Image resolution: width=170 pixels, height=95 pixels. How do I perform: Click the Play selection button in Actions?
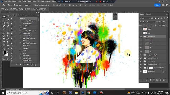coord(24,65)
